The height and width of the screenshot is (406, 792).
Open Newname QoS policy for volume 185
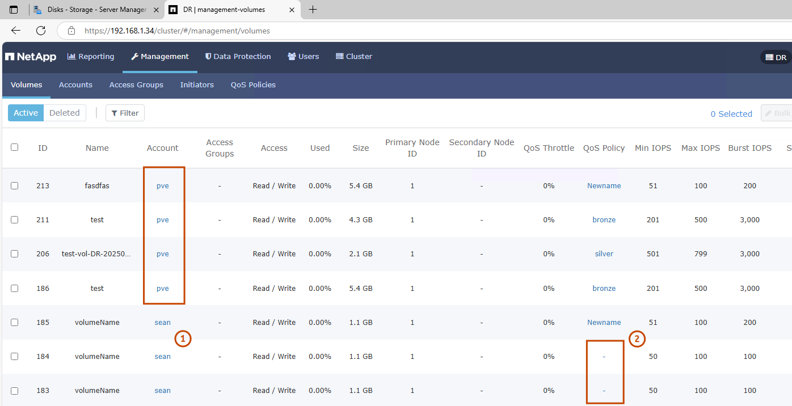(x=604, y=322)
